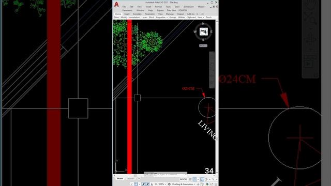Open the object snap options dropdown arrow

(140, 184)
